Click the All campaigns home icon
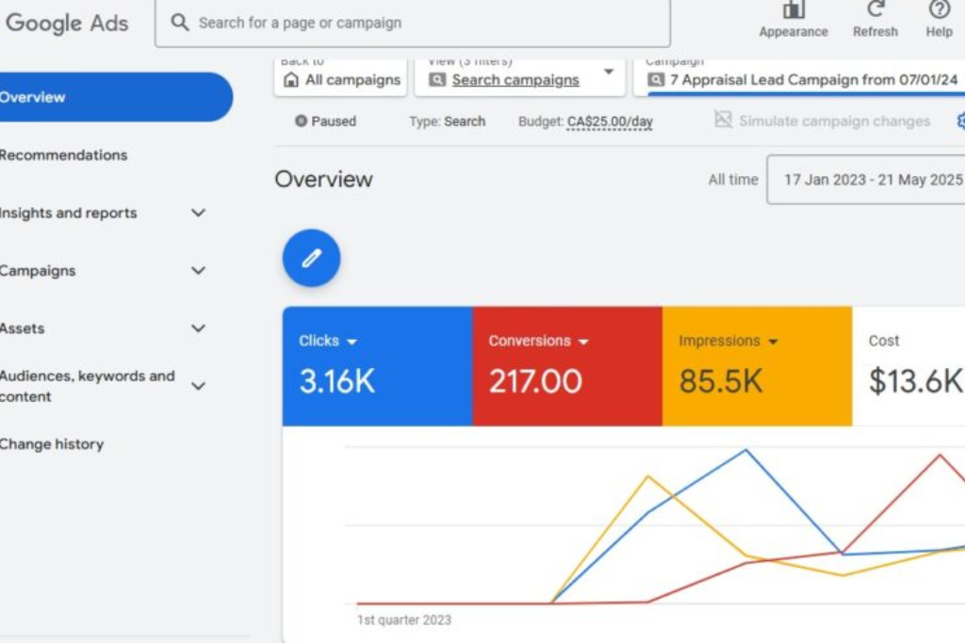 pos(291,80)
